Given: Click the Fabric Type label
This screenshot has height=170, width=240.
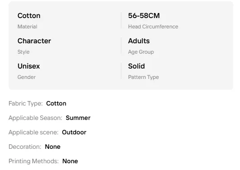Looking at the screenshot, I should (x=26, y=104).
